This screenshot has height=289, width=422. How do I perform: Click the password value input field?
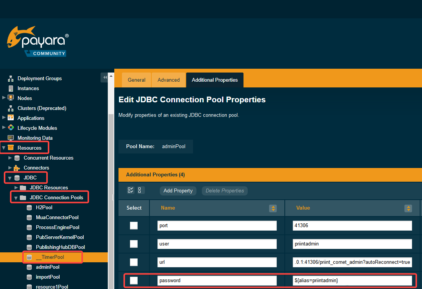[352, 281]
